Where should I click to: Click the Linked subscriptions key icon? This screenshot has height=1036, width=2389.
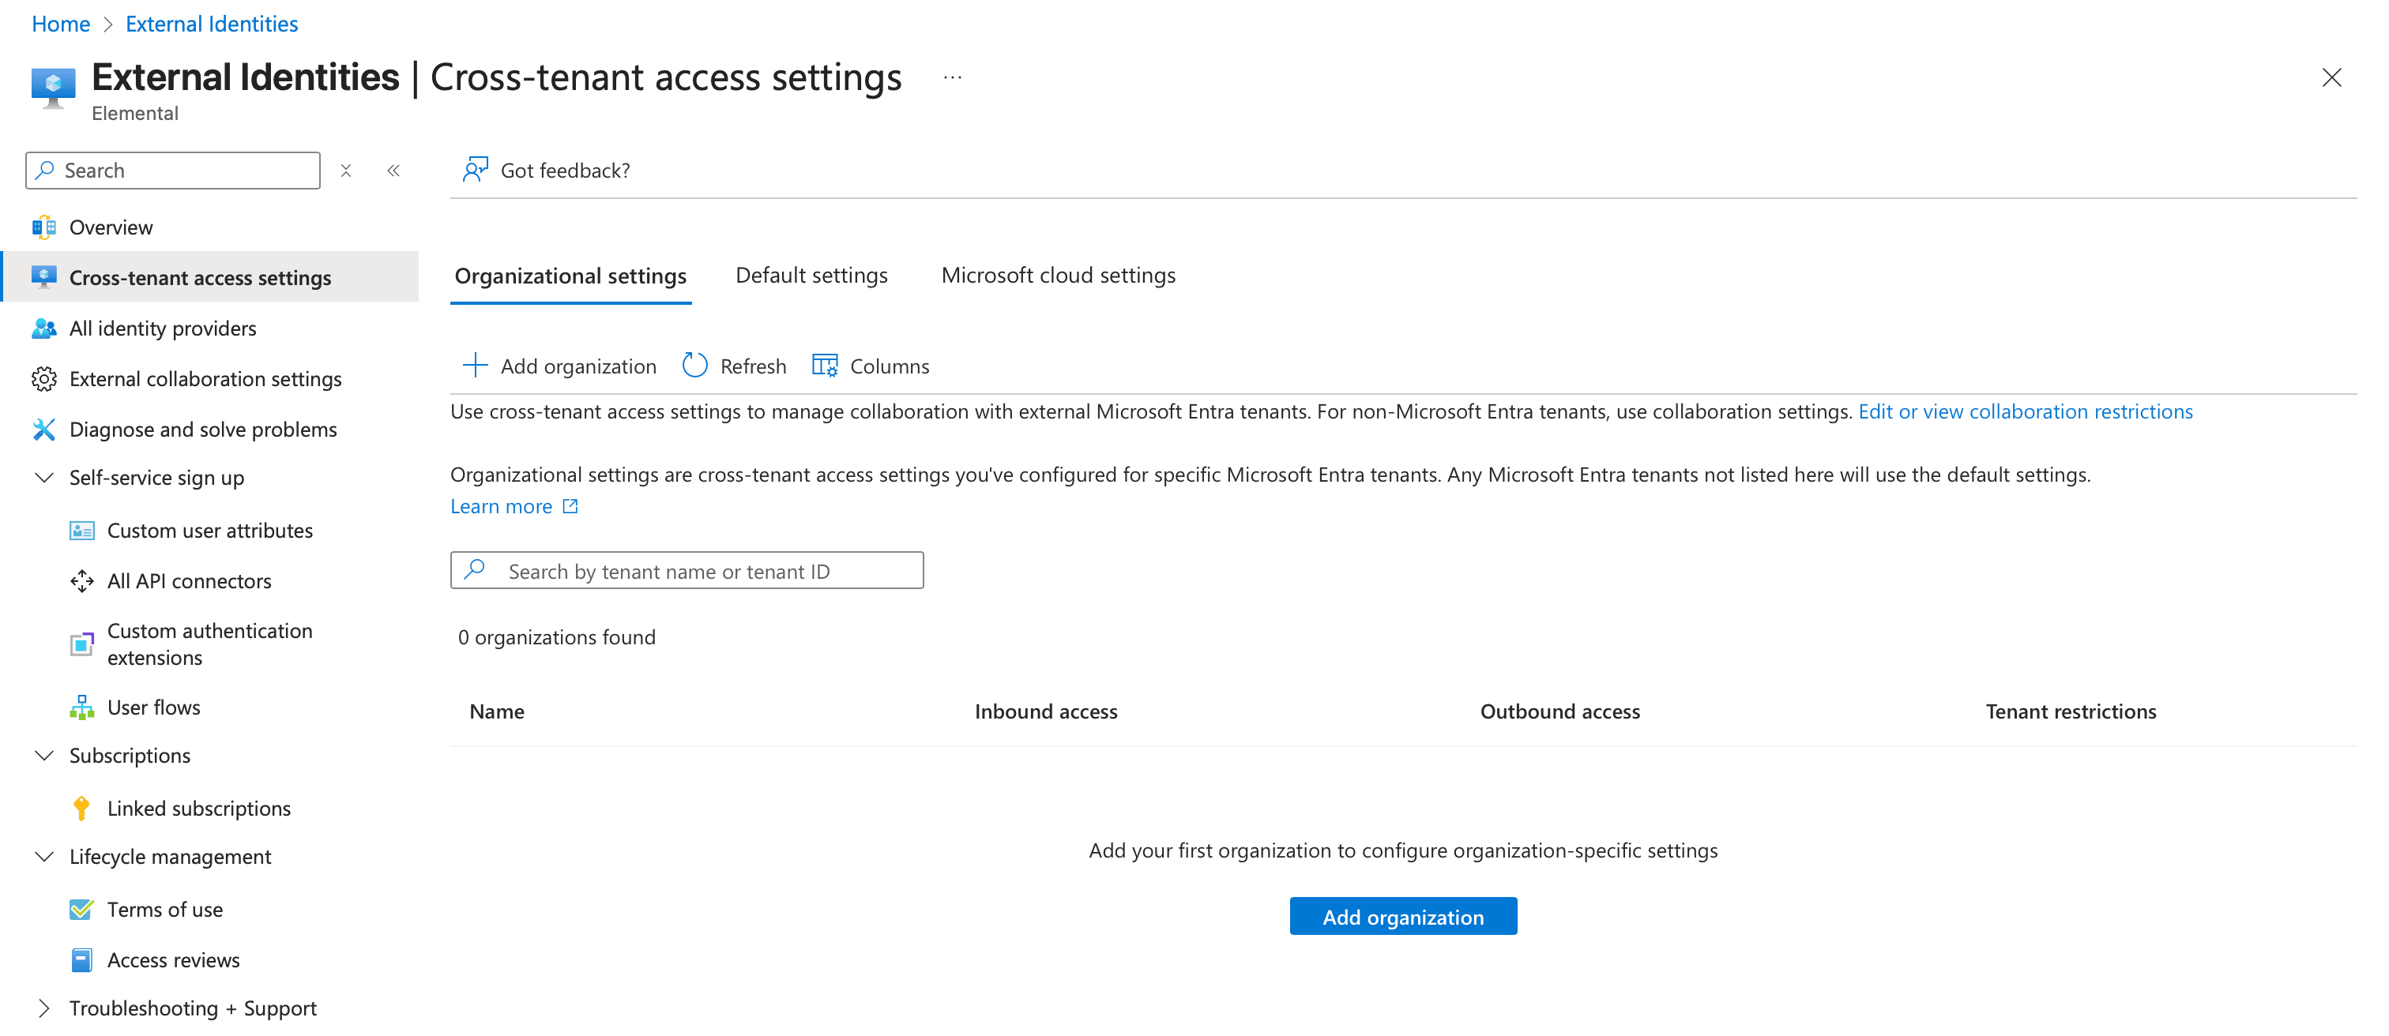point(81,808)
